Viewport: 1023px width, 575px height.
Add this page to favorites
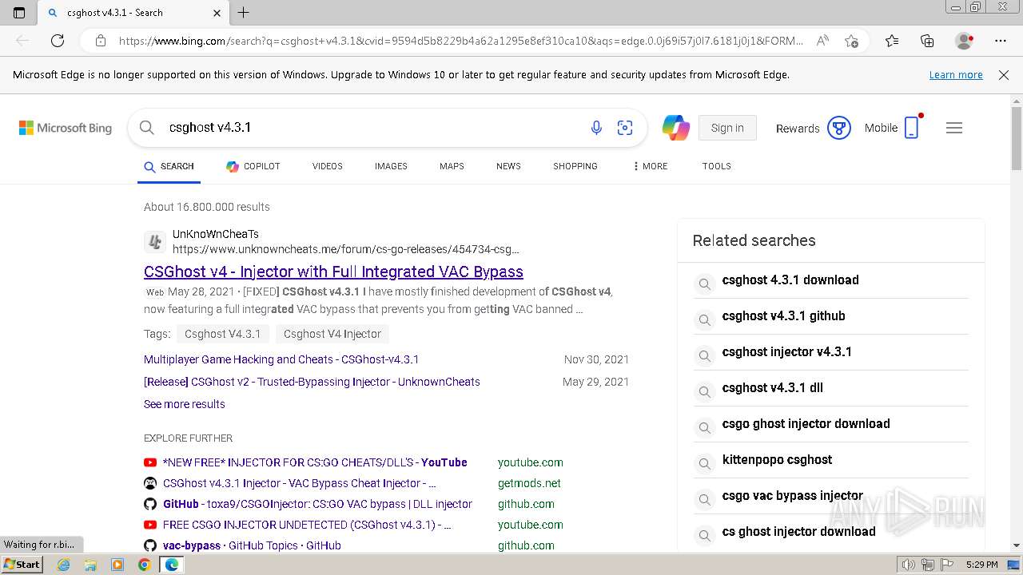pos(852,41)
